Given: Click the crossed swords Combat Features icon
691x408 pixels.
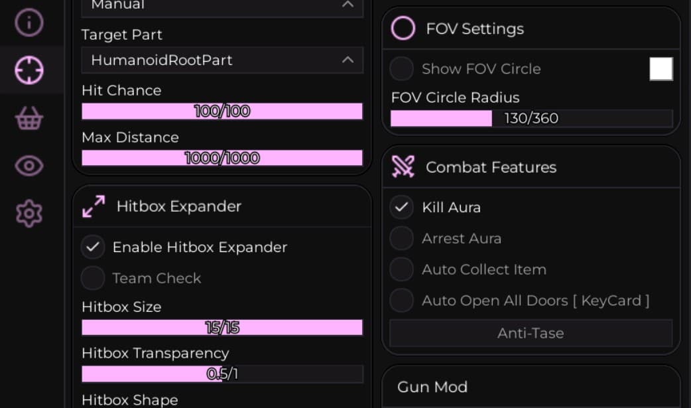Looking at the screenshot, I should coord(403,167).
